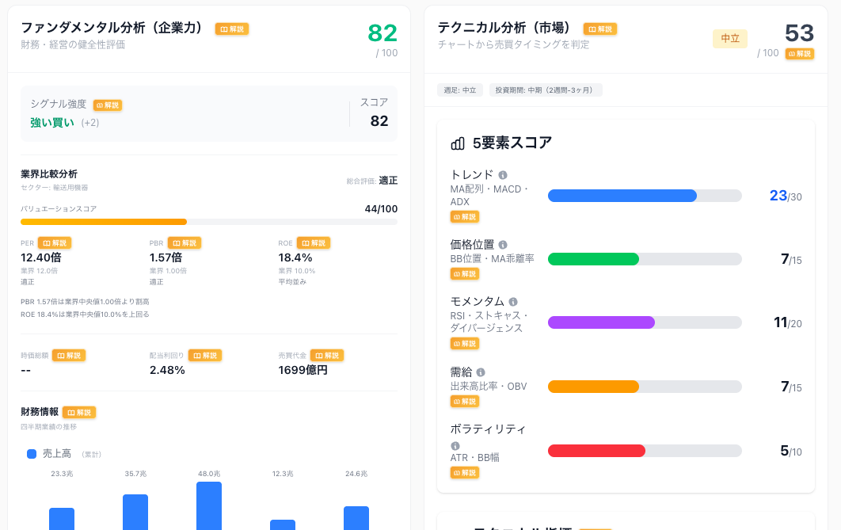
Task: Open 解説 badge for PER
Action: pos(55,243)
